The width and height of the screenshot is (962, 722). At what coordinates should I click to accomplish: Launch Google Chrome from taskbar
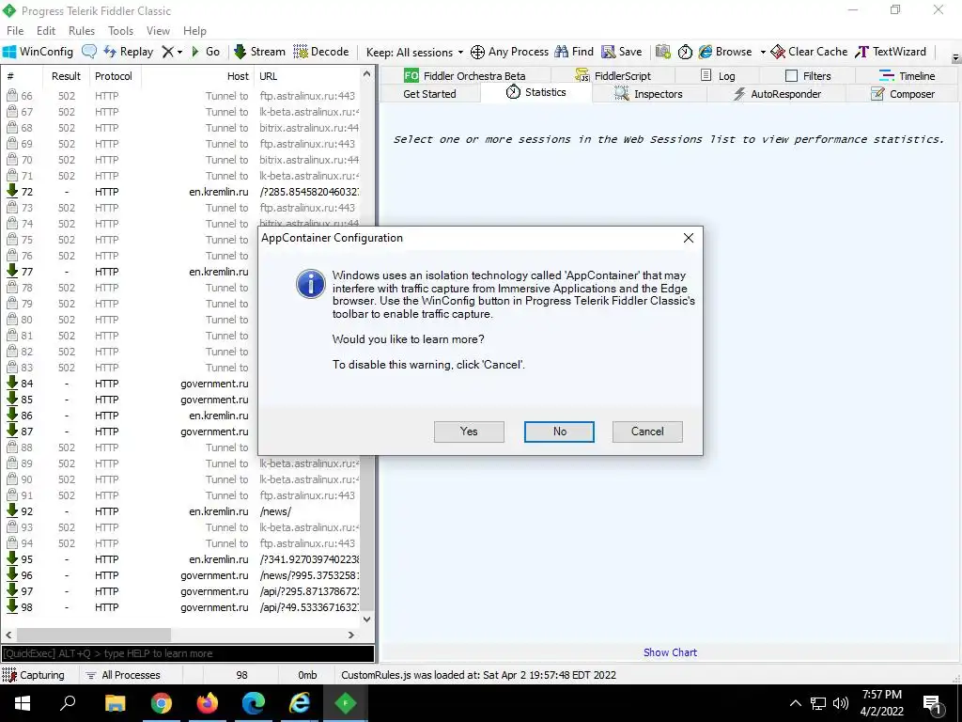161,703
